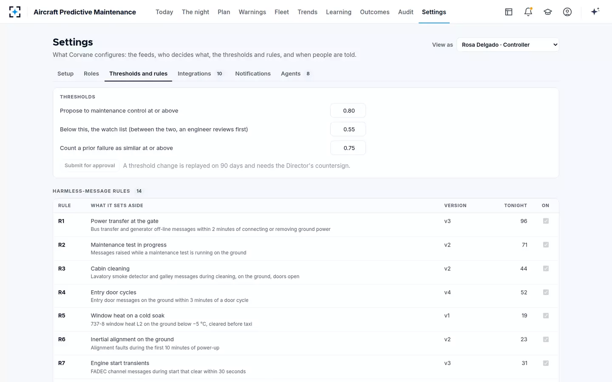
Task: Switch to the Agents tab
Action: pyautogui.click(x=296, y=73)
